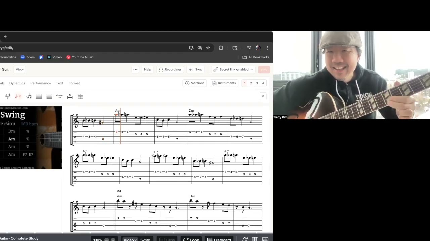This screenshot has width=430, height=241.
Task: Open the Zoom bookmark
Action: (x=28, y=57)
